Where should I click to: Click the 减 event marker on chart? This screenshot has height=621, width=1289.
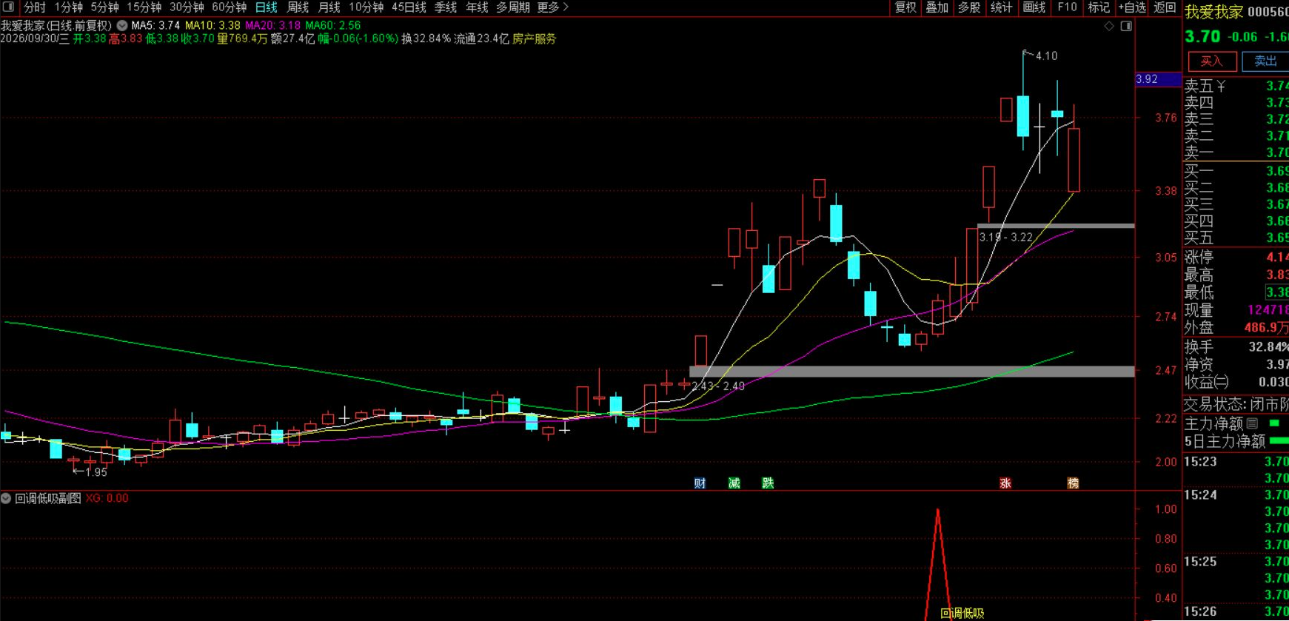734,483
